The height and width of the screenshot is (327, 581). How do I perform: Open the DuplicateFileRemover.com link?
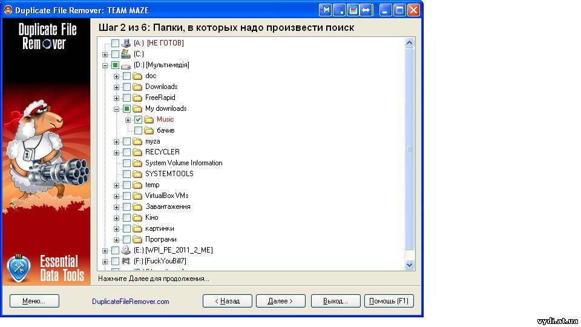[131, 302]
